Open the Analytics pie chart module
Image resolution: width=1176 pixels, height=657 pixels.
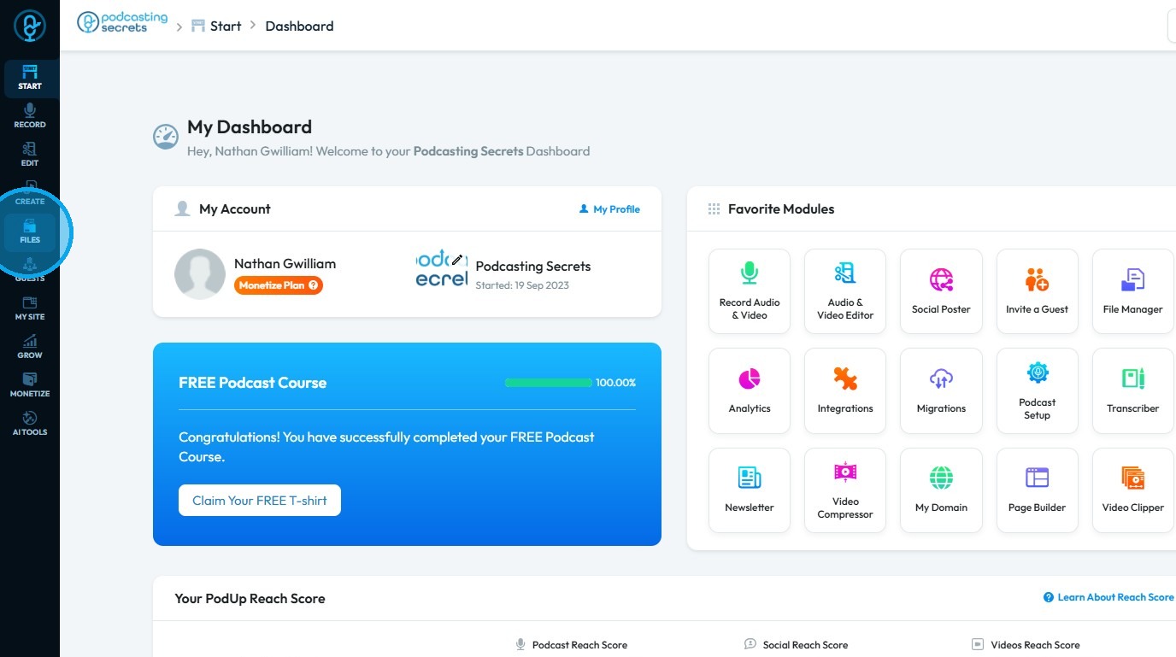coord(750,390)
